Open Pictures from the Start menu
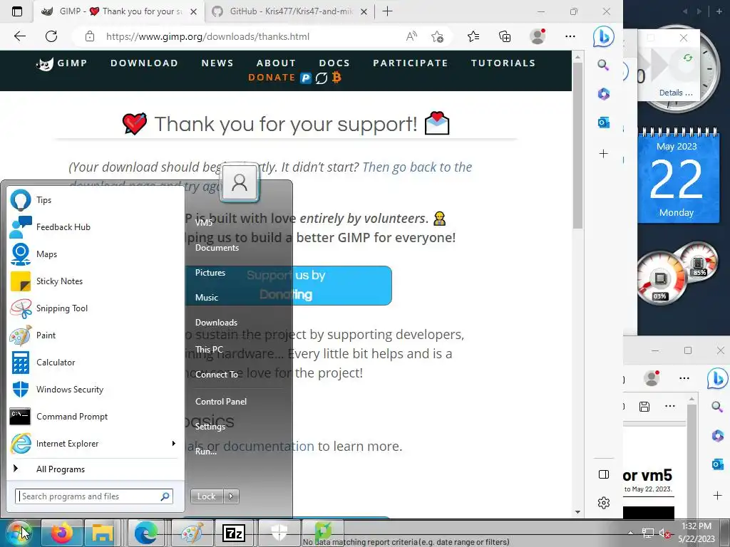Viewport: 730px width, 547px height. 210,273
